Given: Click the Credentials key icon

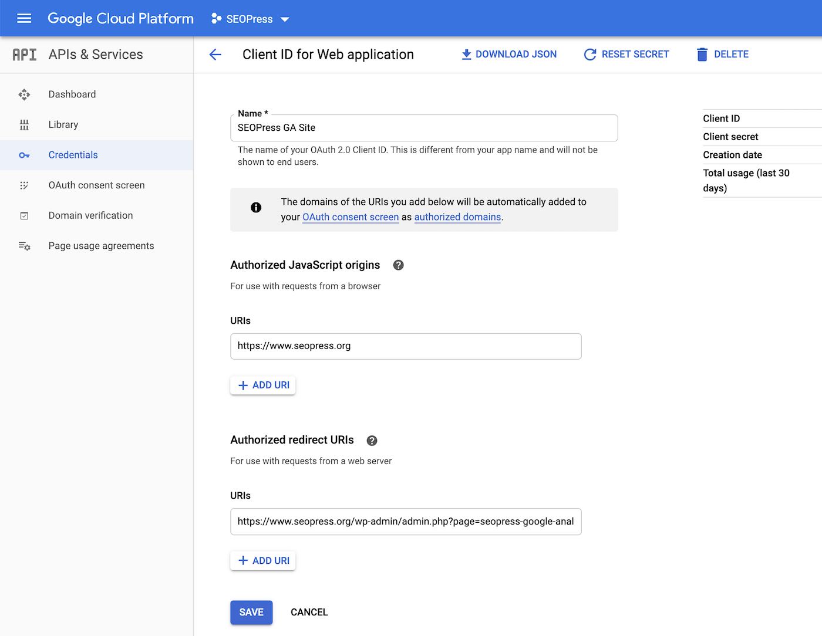Looking at the screenshot, I should pyautogui.click(x=24, y=155).
